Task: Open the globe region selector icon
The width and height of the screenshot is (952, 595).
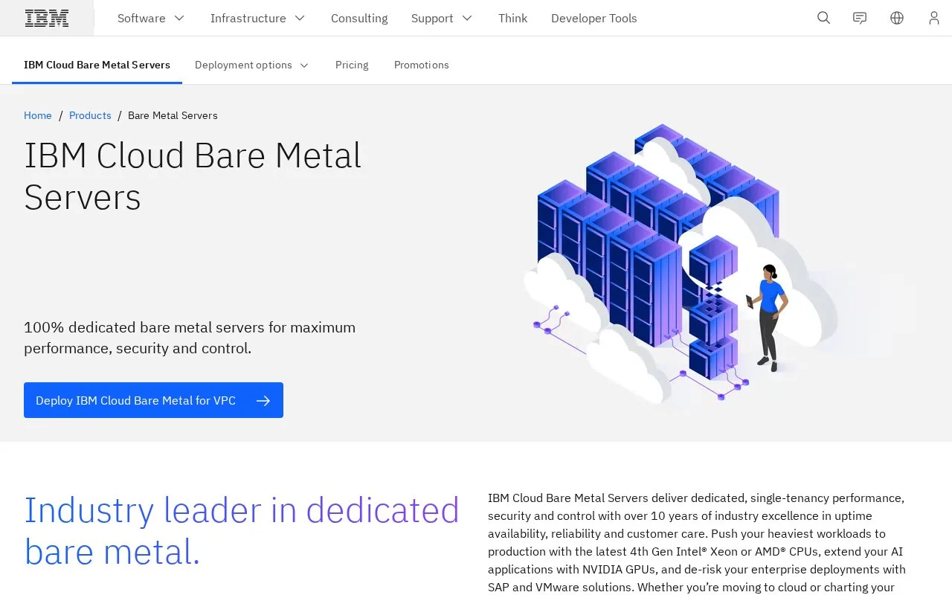Action: (897, 18)
